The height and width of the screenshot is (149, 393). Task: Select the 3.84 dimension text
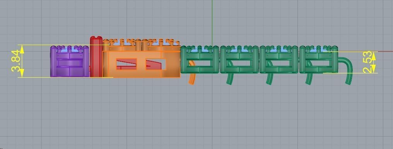click(x=16, y=61)
